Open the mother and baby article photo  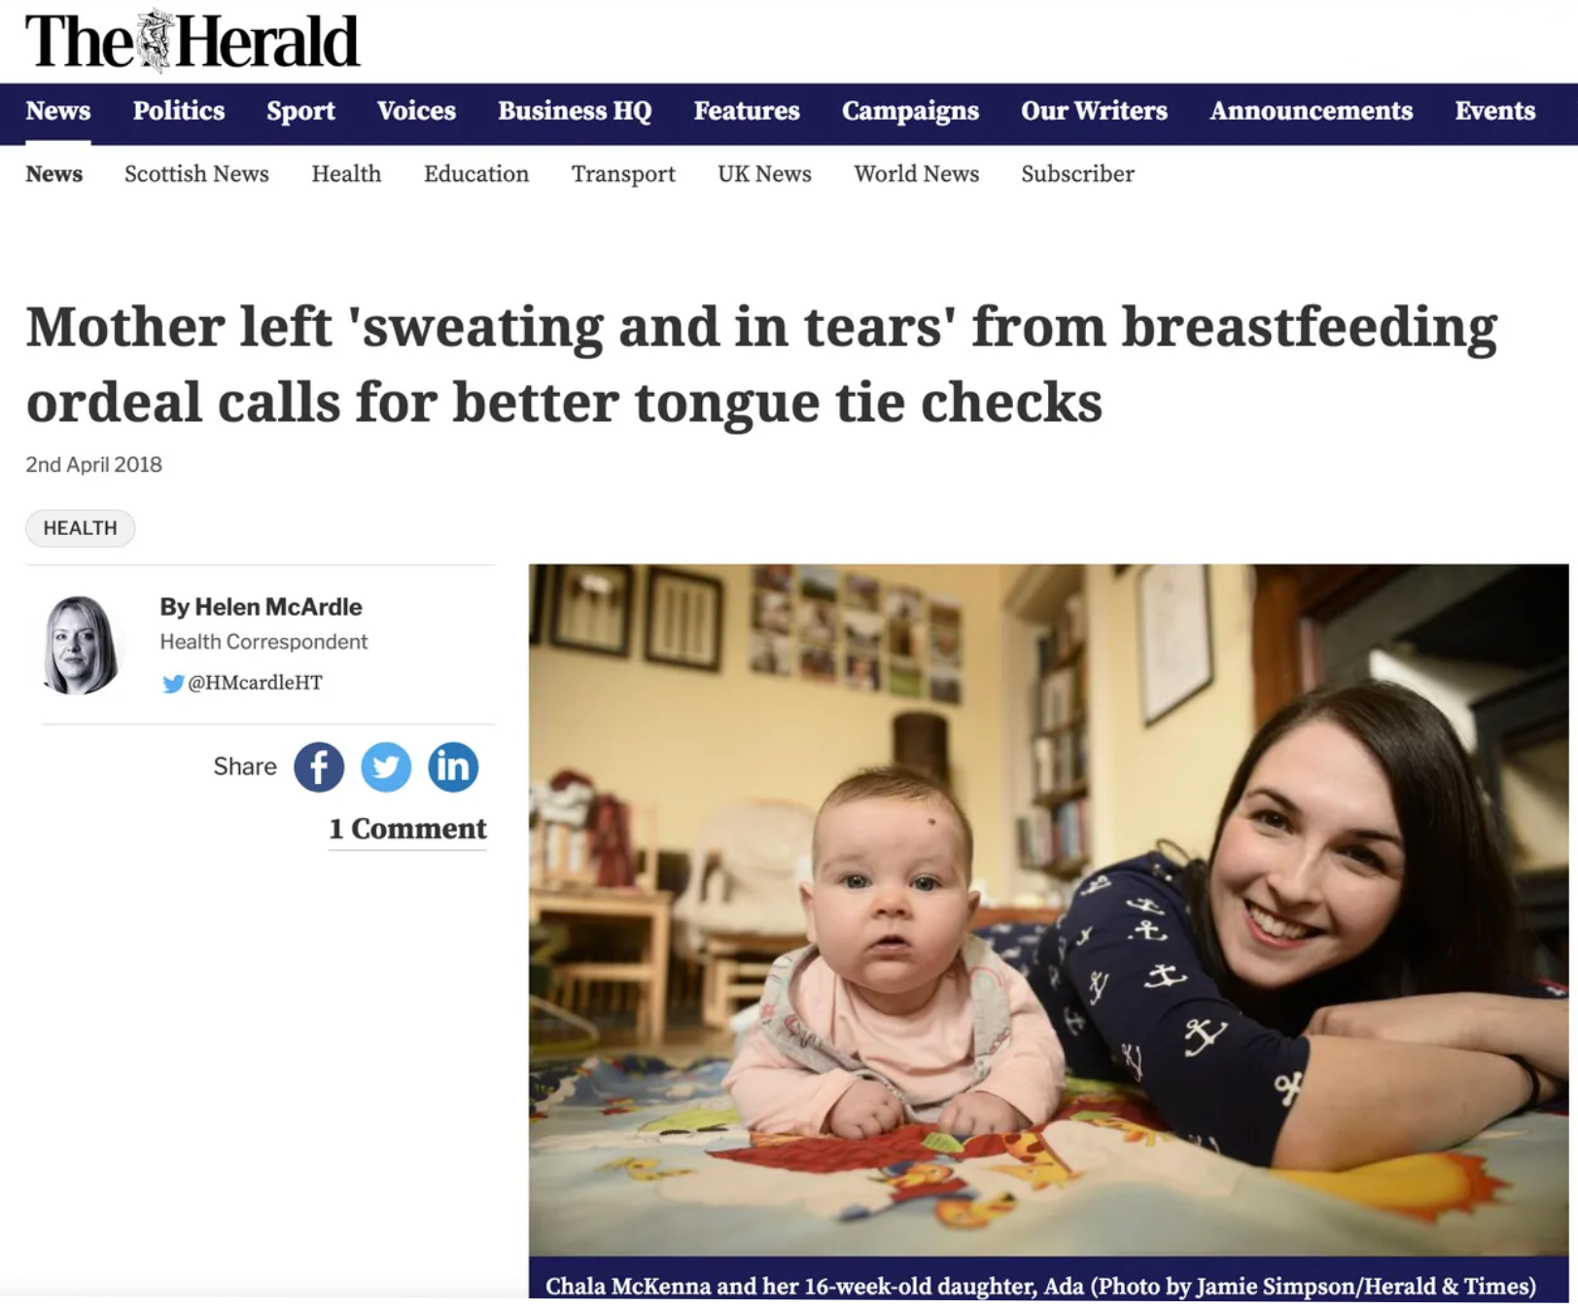click(x=1048, y=909)
